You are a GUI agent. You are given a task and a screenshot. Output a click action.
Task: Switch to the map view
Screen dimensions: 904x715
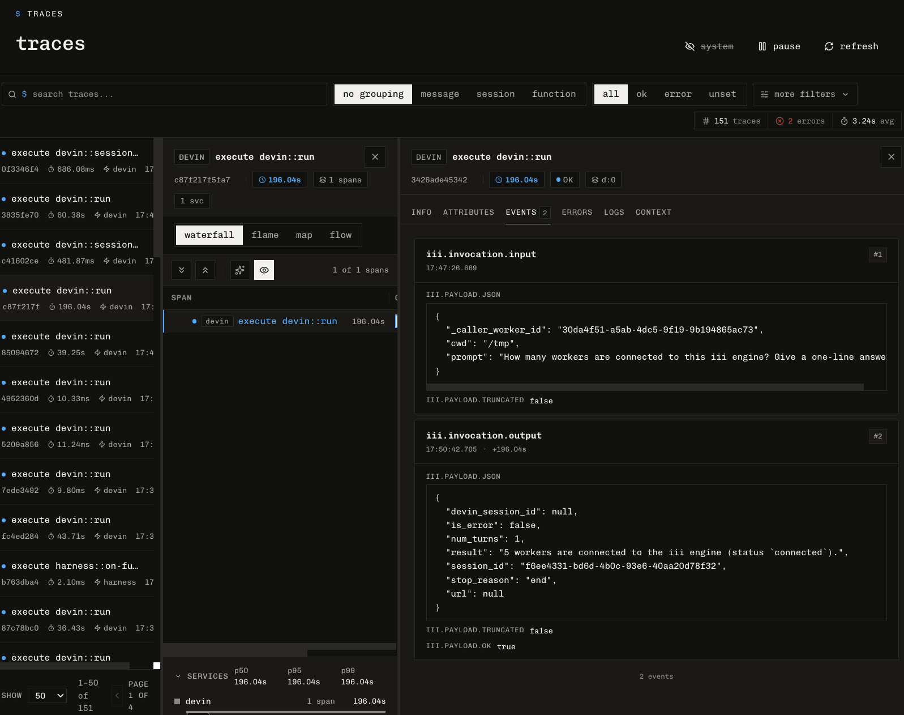click(x=304, y=235)
